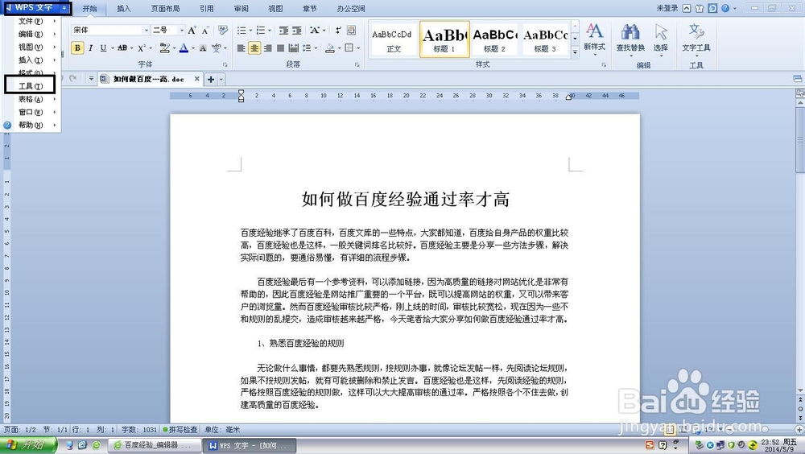Toggle Bold formatting button
This screenshot has height=454, width=805.
pyautogui.click(x=77, y=47)
